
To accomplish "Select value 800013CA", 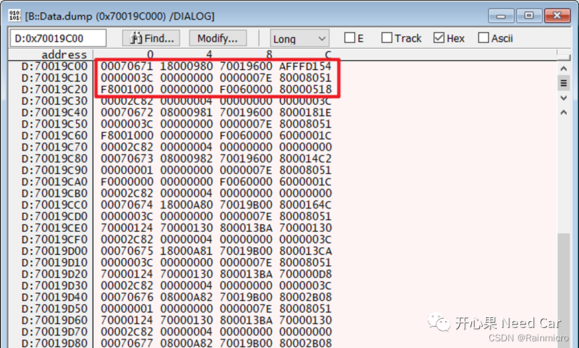I will click(305, 251).
